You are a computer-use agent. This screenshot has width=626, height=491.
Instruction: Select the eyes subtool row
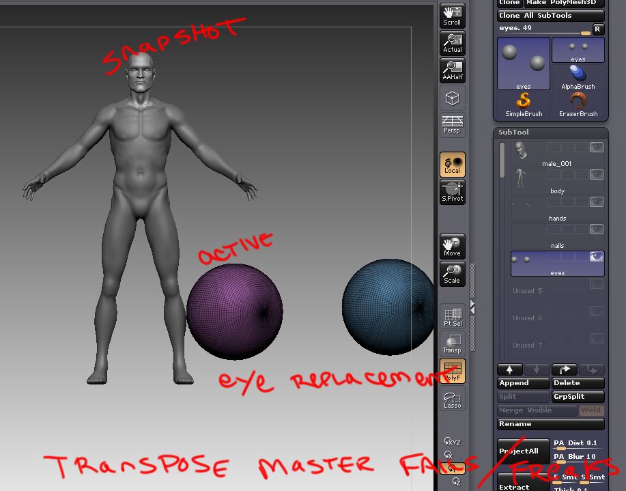tap(558, 264)
